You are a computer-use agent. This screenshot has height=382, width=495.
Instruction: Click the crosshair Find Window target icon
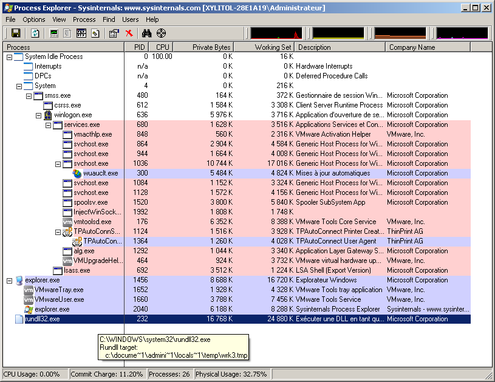(162, 33)
